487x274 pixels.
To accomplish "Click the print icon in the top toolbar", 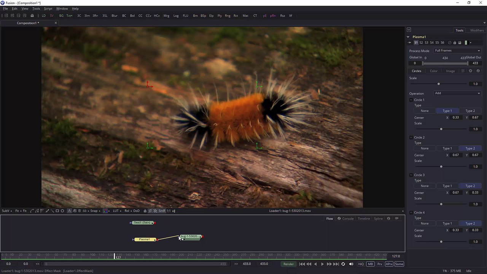I will [32, 16].
